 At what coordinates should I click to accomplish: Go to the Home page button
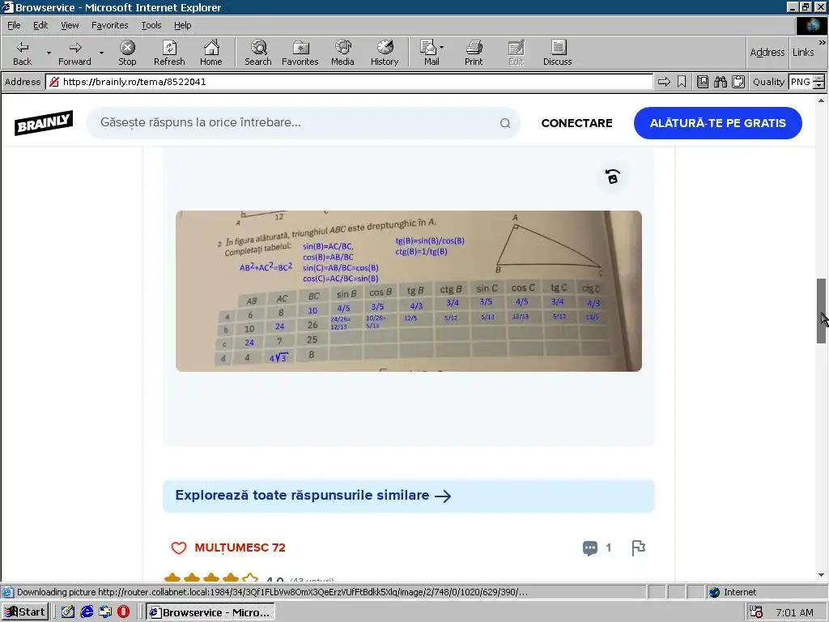[211, 53]
